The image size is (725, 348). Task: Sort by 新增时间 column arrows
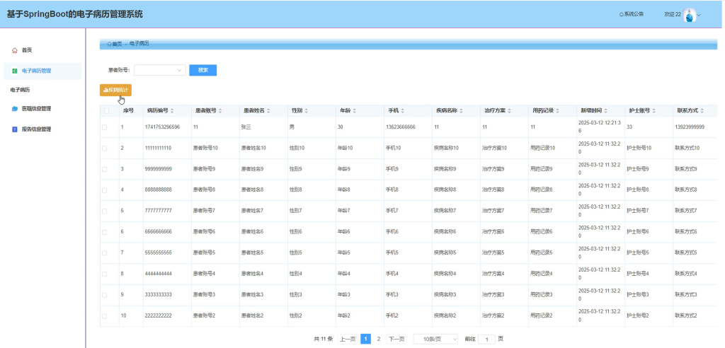[606, 111]
